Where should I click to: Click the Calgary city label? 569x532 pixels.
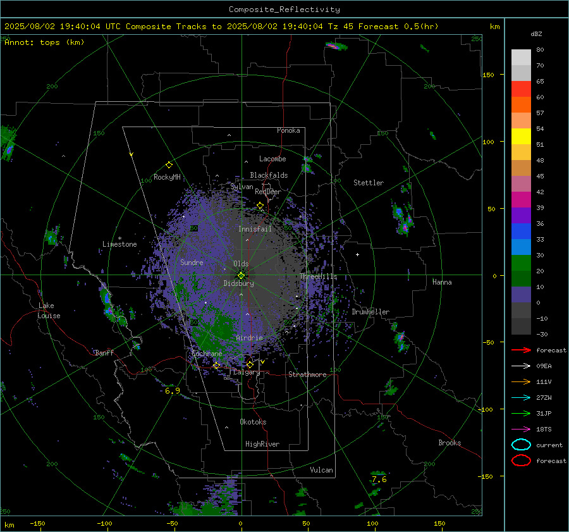247,372
